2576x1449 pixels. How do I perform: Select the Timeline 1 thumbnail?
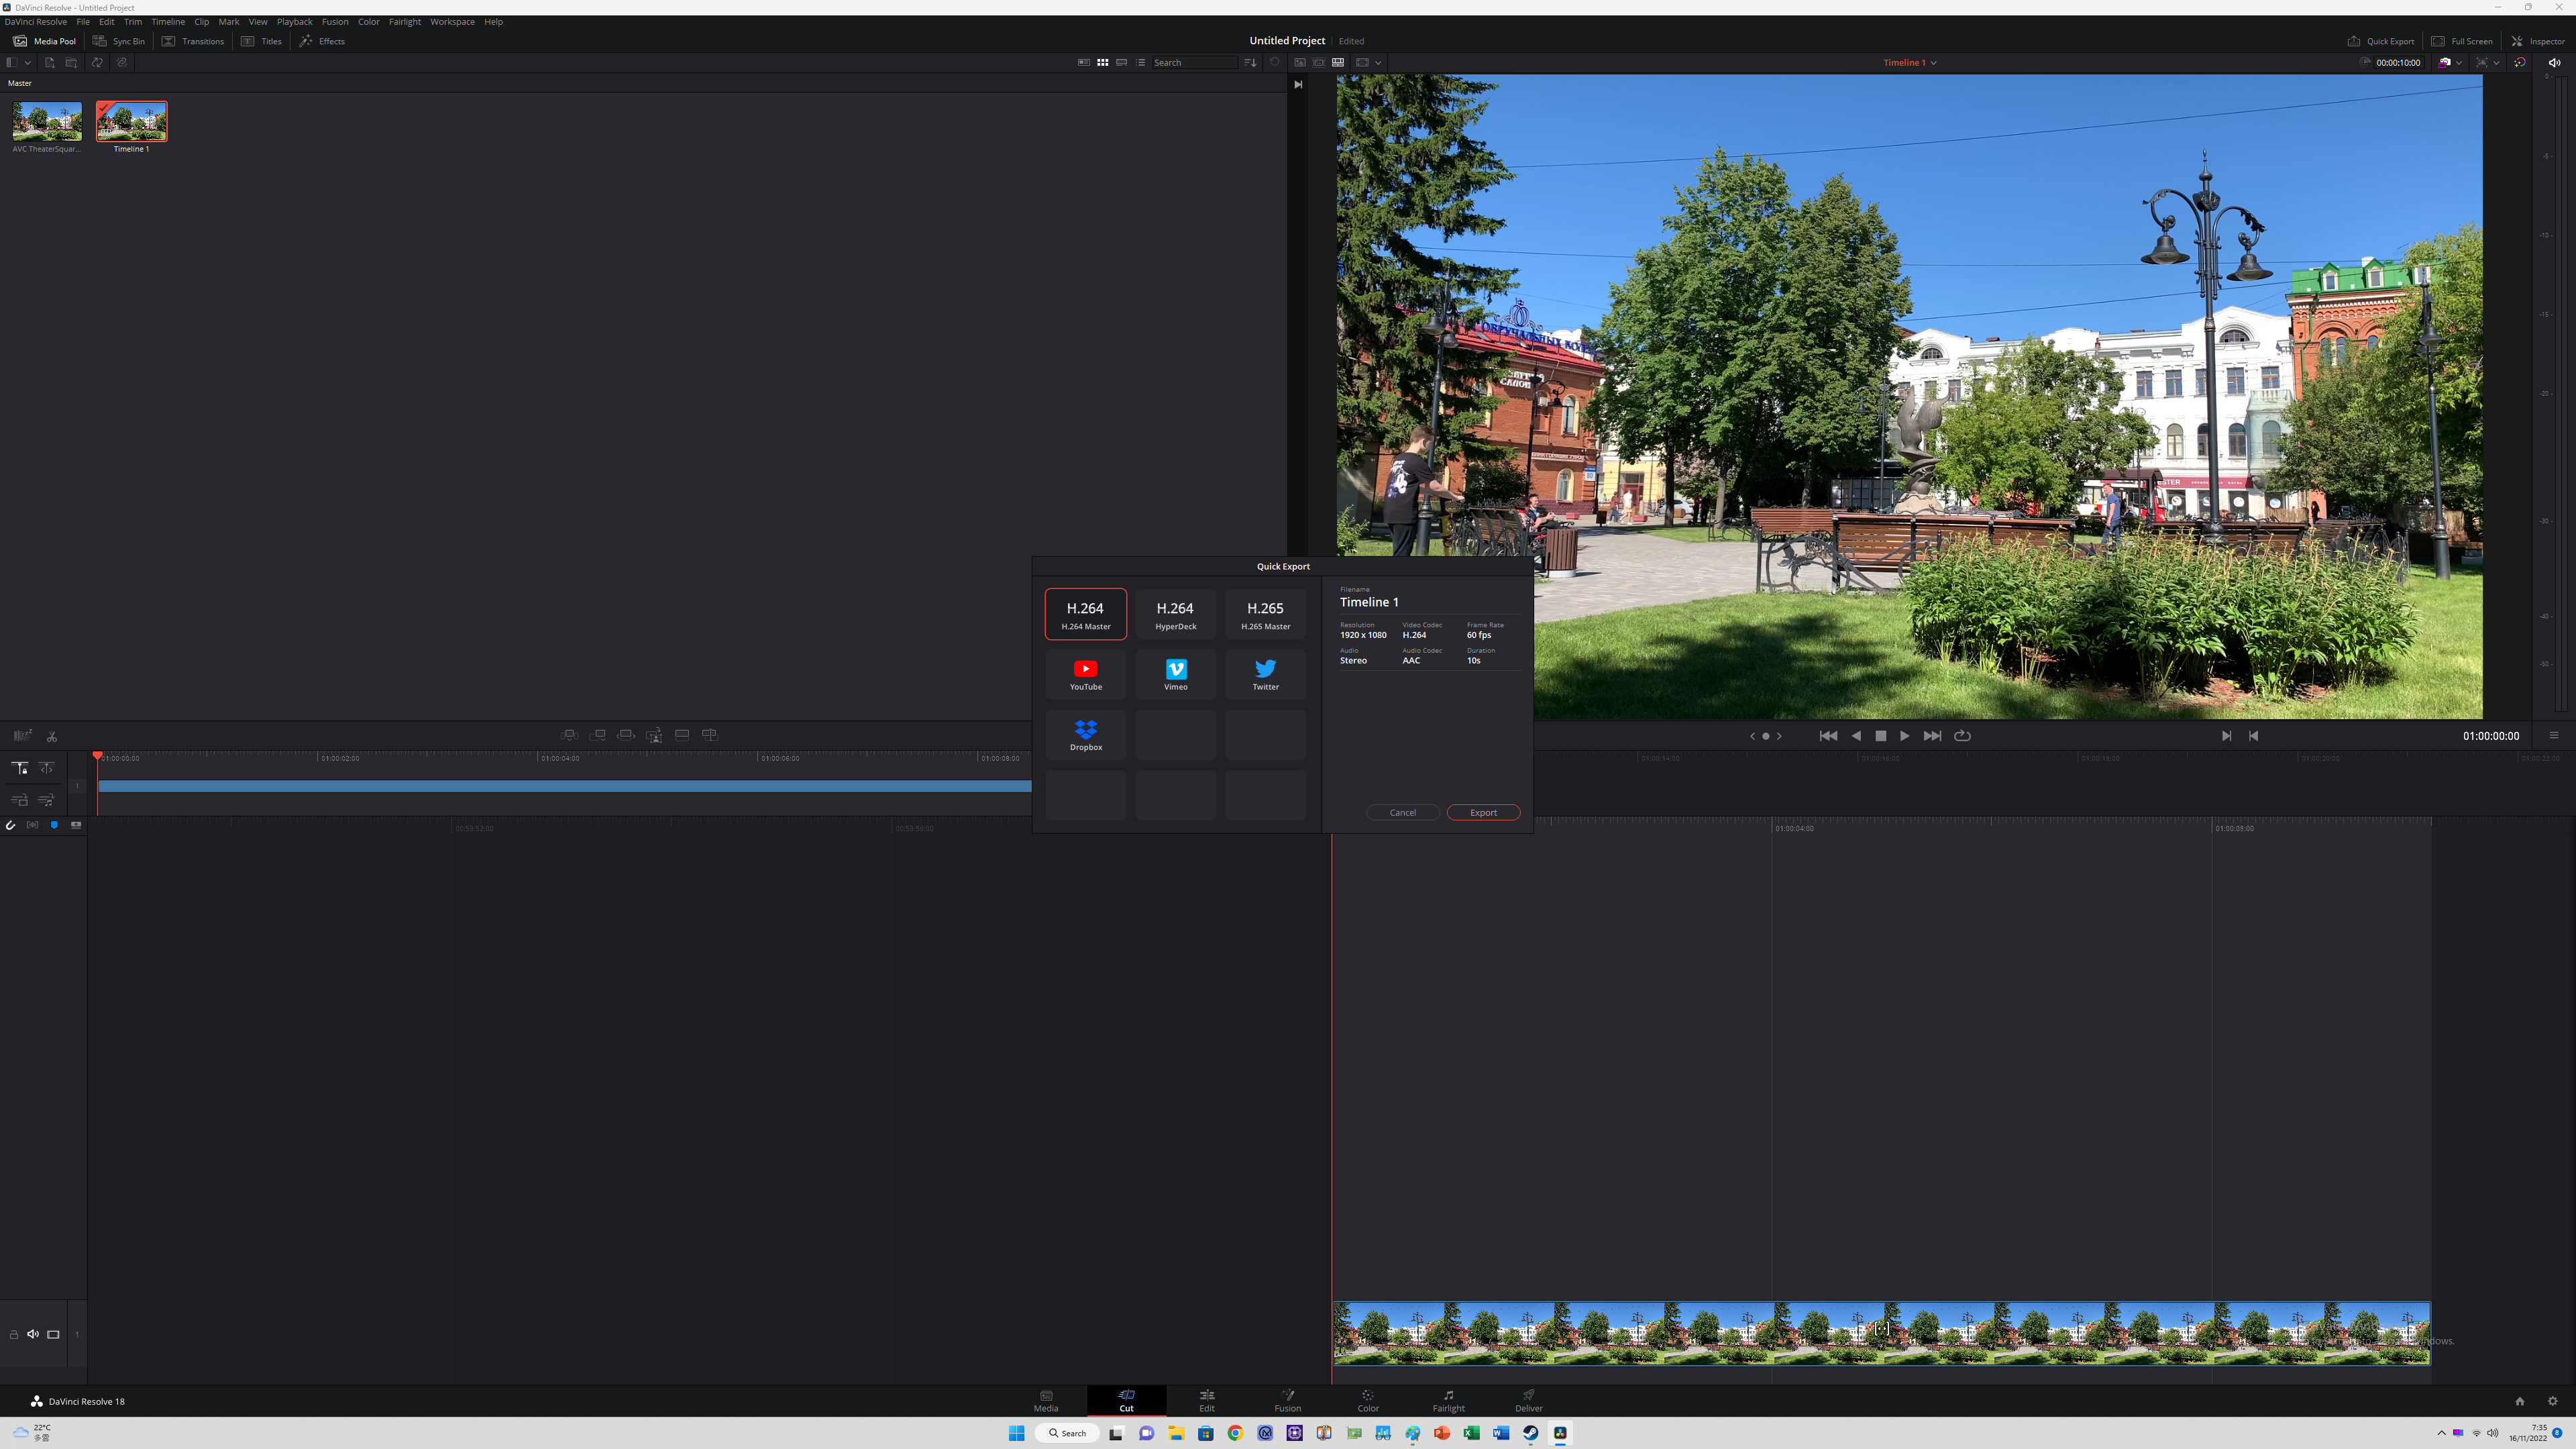click(x=132, y=121)
